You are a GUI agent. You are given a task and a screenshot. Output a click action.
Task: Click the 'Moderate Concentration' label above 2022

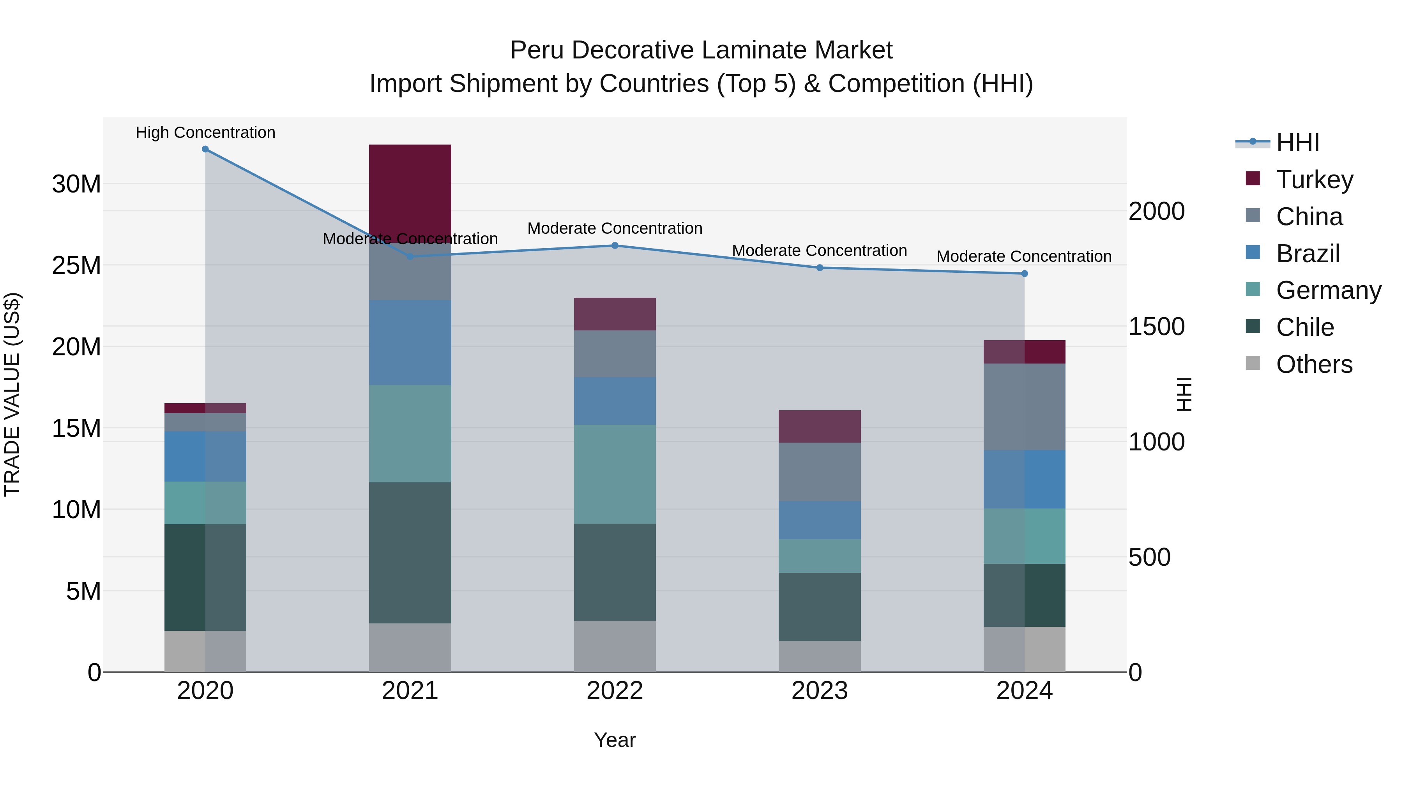(x=615, y=228)
